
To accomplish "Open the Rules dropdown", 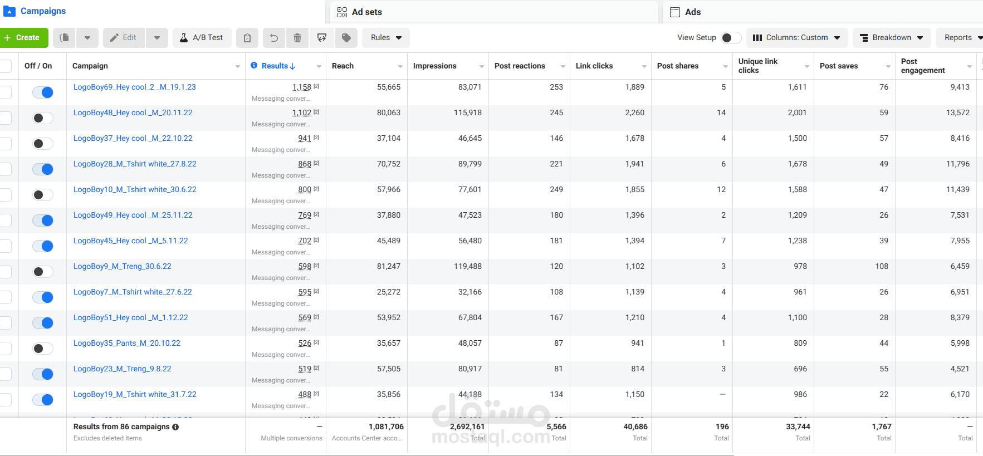I will (386, 38).
